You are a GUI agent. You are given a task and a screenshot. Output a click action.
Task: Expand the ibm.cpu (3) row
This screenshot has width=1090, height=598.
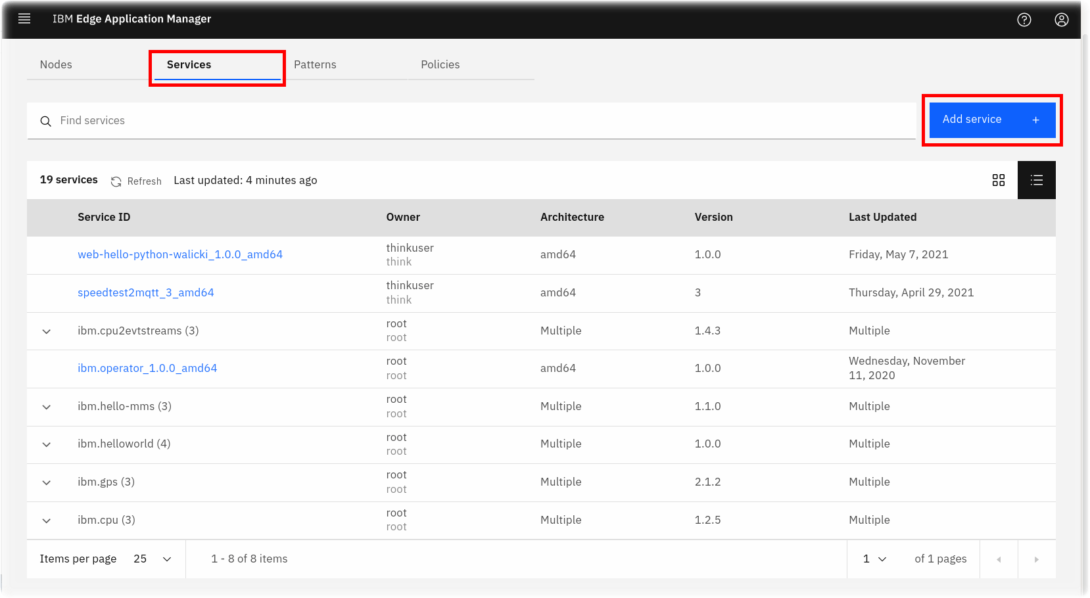click(x=47, y=520)
